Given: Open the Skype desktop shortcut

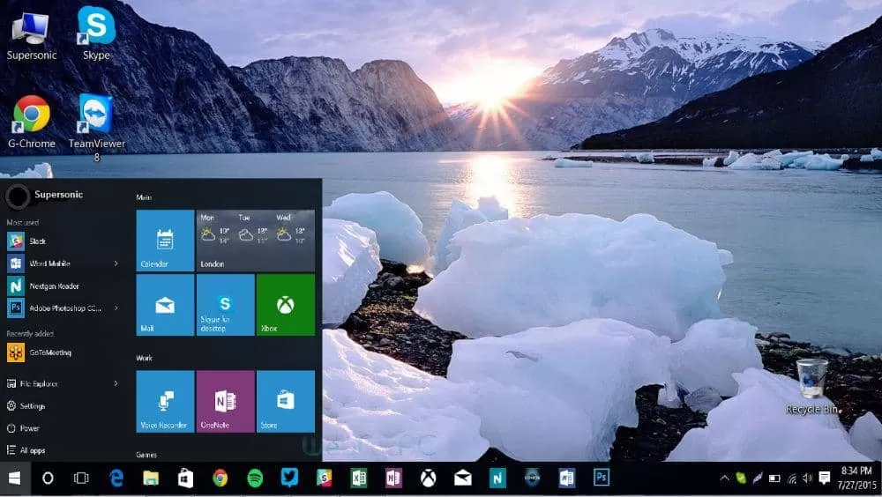Looking at the screenshot, I should pyautogui.click(x=96, y=33).
